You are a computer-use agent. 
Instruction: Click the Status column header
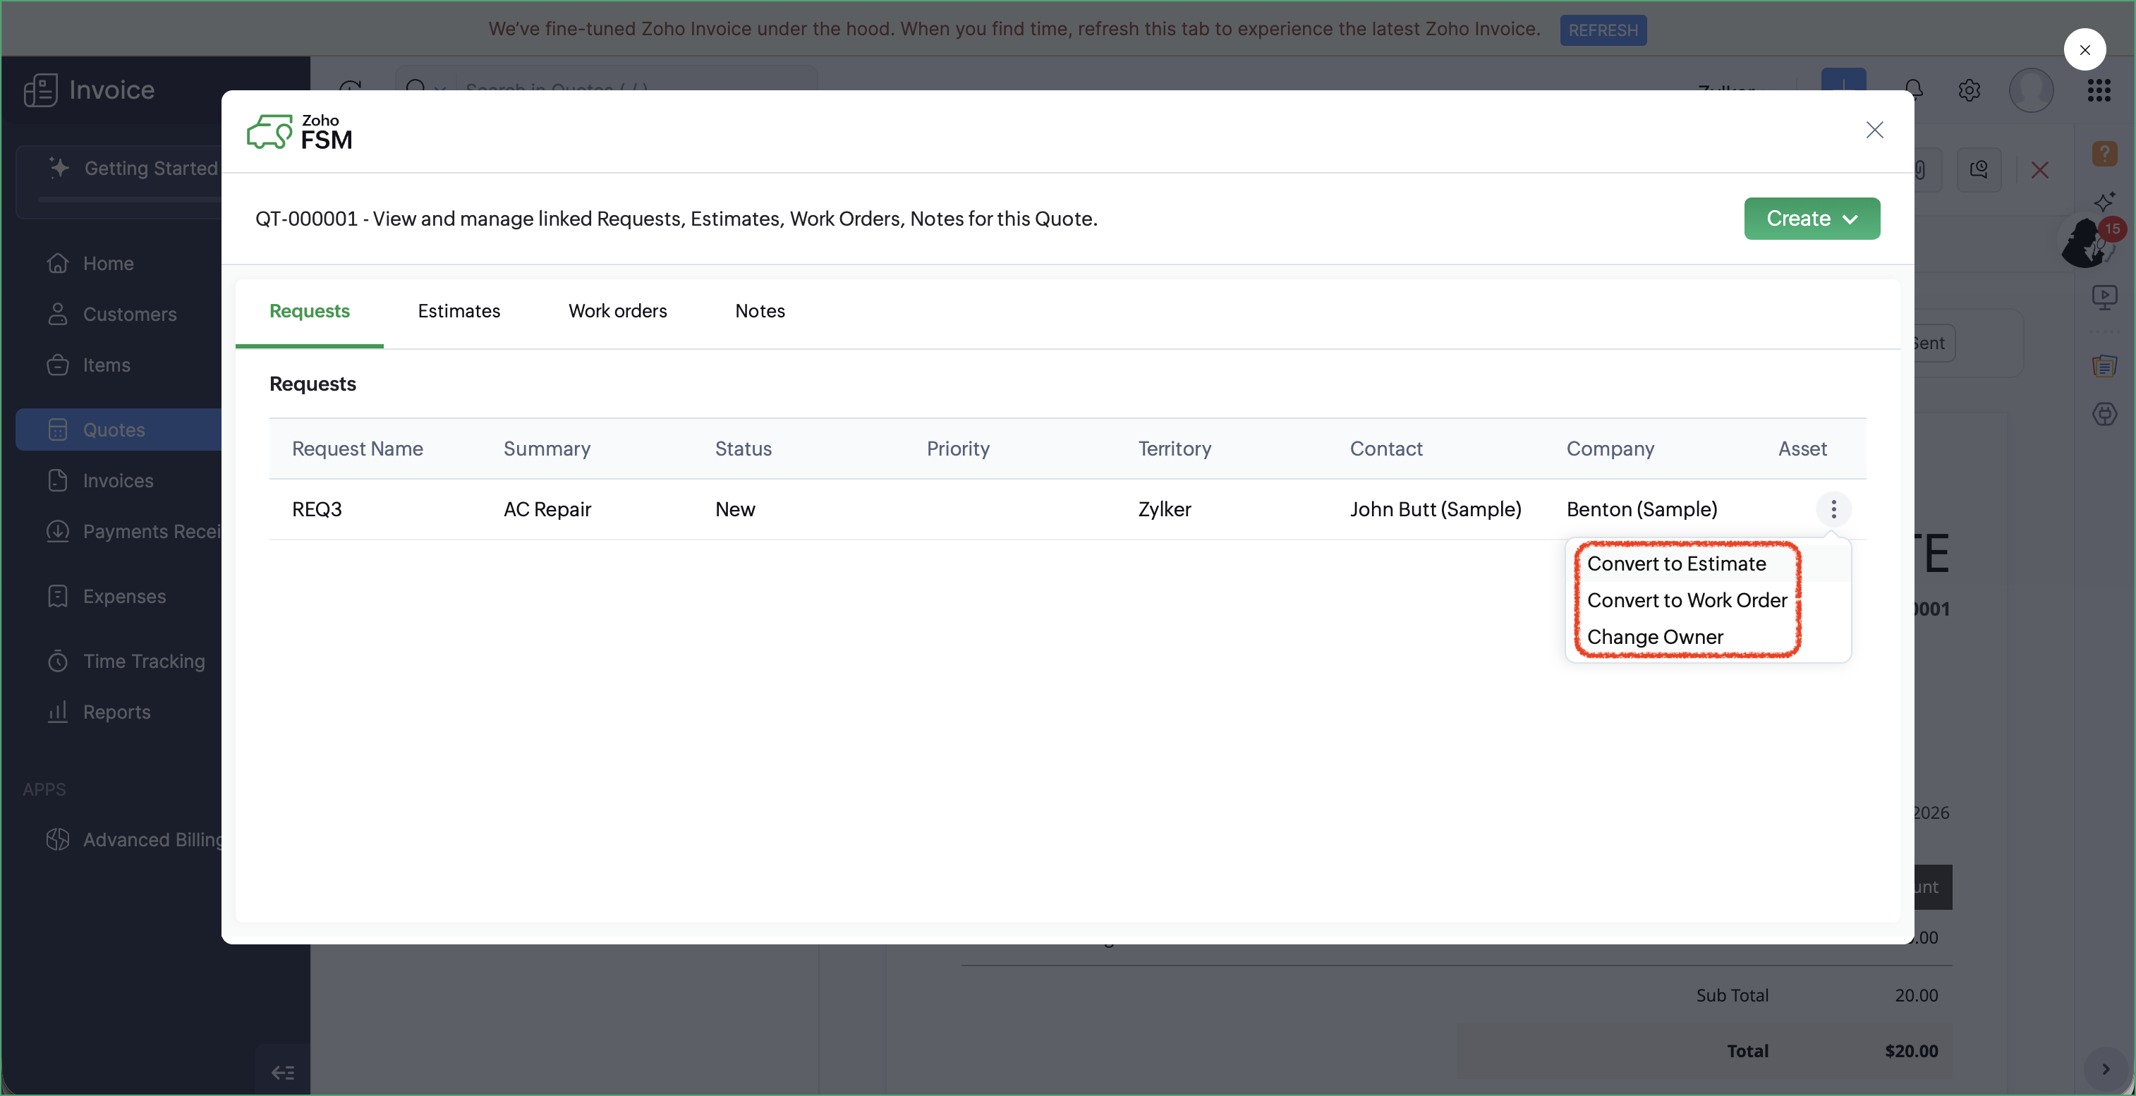(x=743, y=449)
